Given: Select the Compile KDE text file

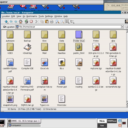Looking at the screenshot, I should (x=27, y=64).
